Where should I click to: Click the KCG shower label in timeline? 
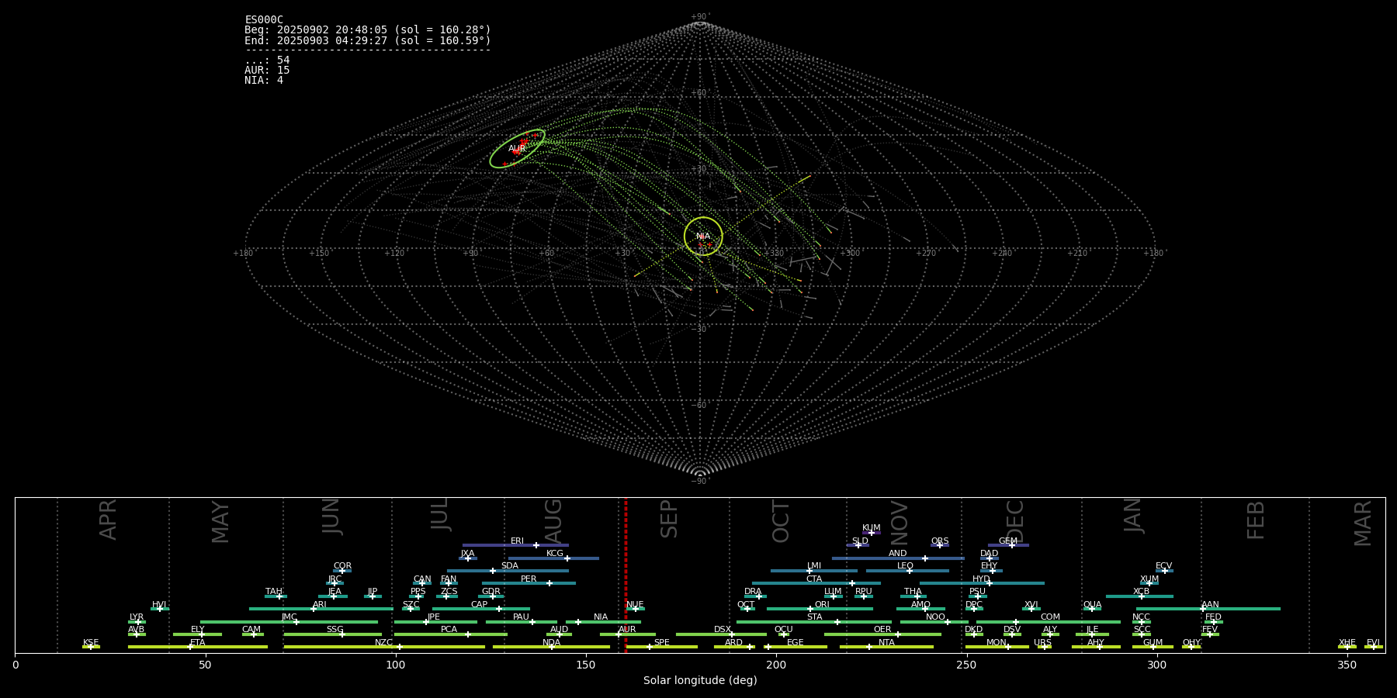pos(555,554)
